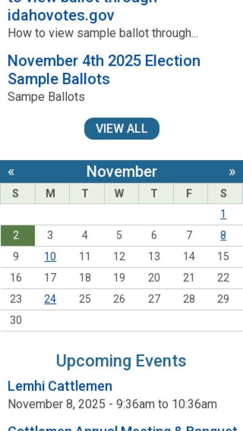Open events for November 24
This screenshot has width=243, height=431.
pos(50,299)
